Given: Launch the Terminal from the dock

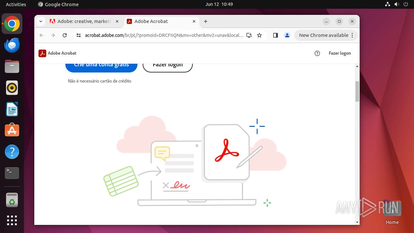Looking at the screenshot, I should click(x=12, y=173).
